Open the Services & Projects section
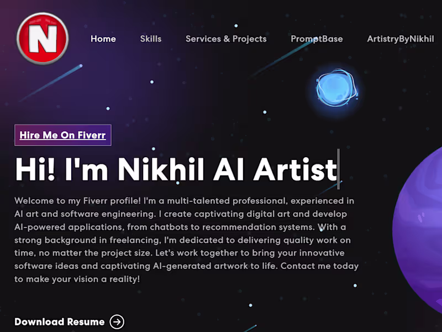The height and width of the screenshot is (332, 442). pyautogui.click(x=226, y=39)
